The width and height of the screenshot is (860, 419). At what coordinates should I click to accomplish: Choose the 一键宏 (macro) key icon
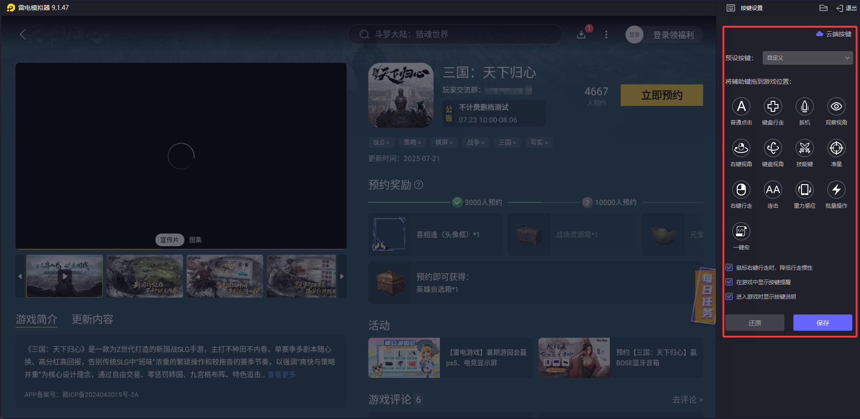(x=741, y=232)
